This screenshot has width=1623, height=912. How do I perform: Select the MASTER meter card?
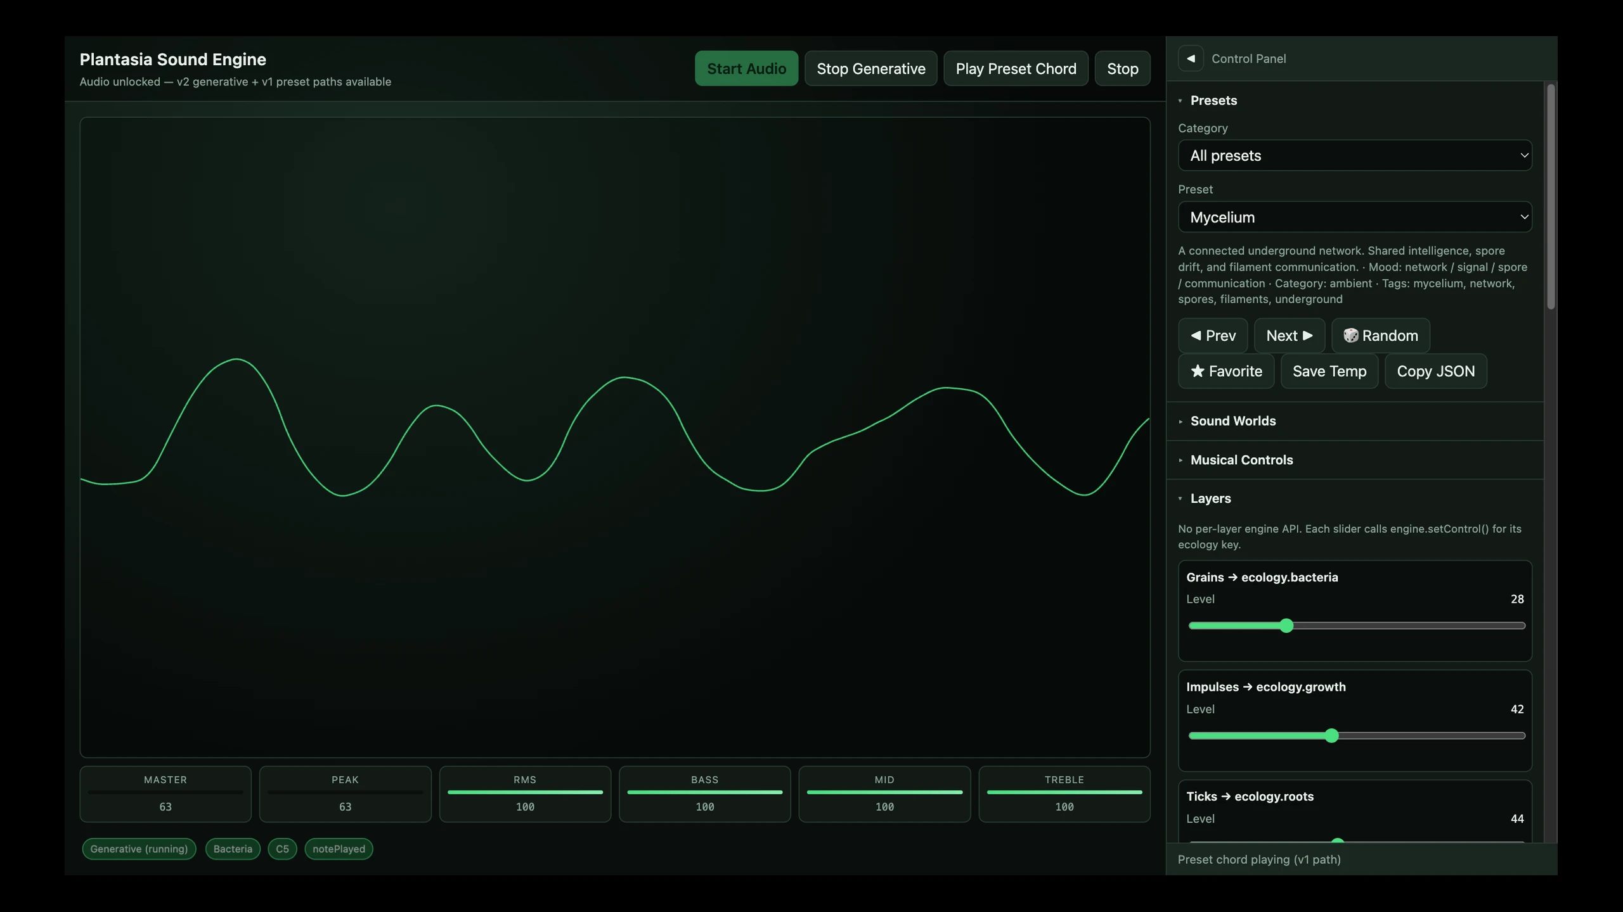(165, 794)
